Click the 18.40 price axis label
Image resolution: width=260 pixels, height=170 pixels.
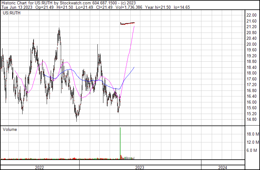click(252, 68)
